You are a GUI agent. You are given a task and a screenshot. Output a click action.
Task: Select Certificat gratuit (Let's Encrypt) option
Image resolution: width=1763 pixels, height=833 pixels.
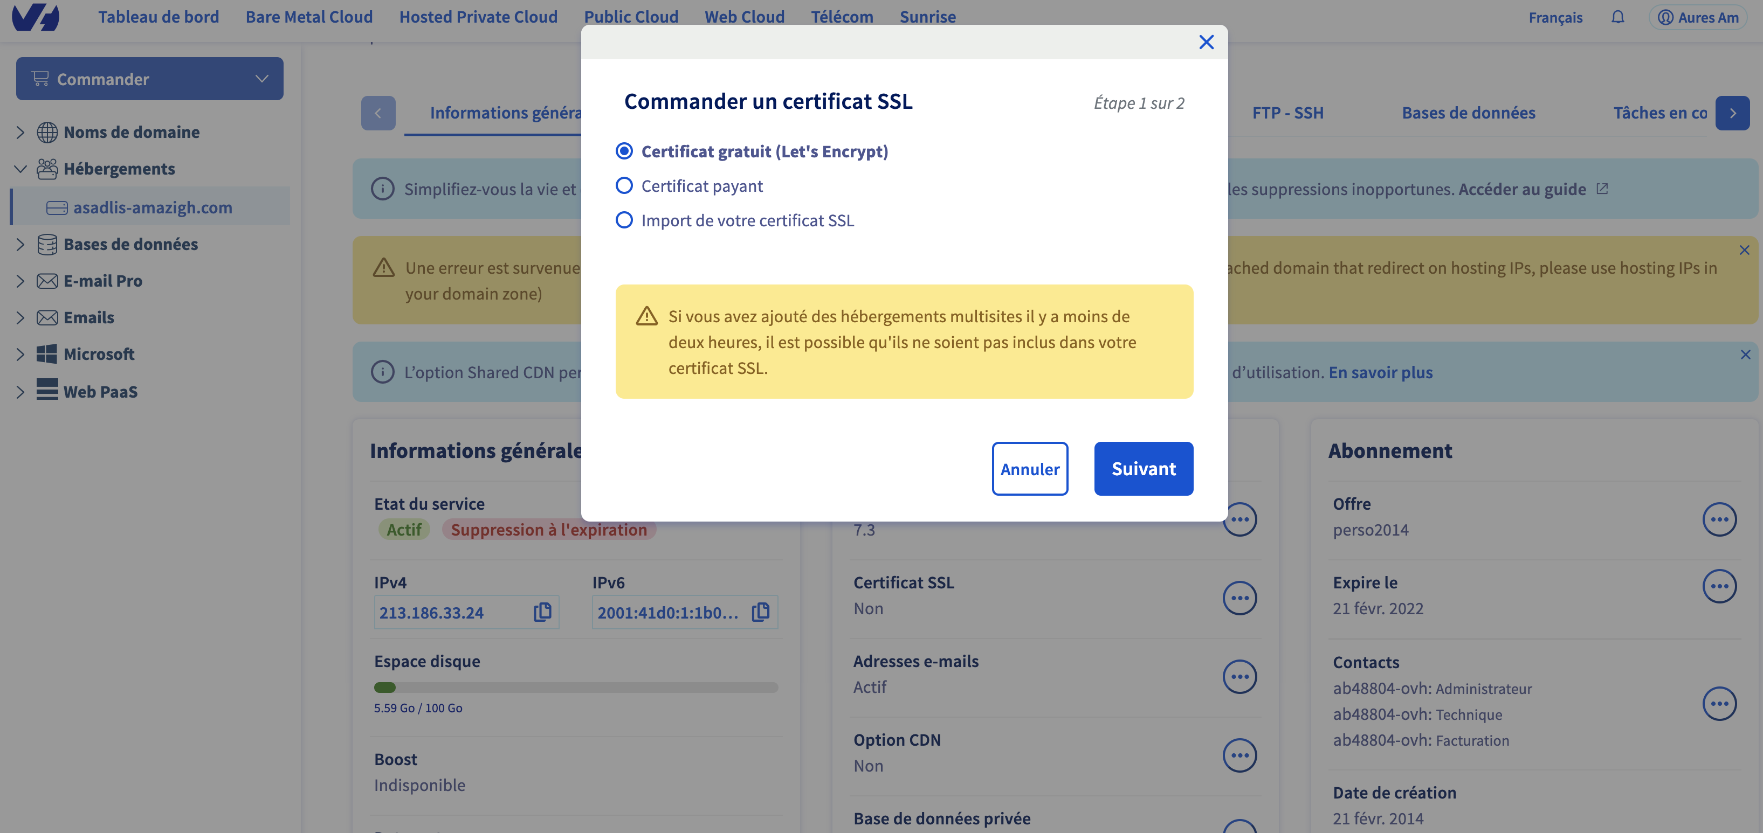[x=624, y=151]
